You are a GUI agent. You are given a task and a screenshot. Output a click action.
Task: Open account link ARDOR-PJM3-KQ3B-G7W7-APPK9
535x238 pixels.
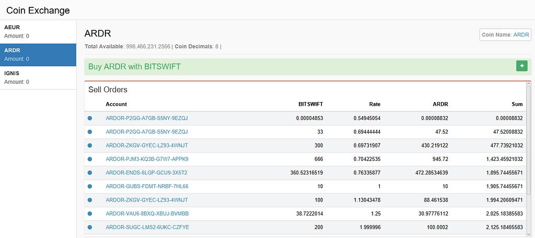(x=147, y=159)
